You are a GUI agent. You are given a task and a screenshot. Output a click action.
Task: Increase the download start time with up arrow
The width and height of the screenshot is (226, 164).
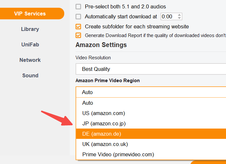tap(180, 15)
